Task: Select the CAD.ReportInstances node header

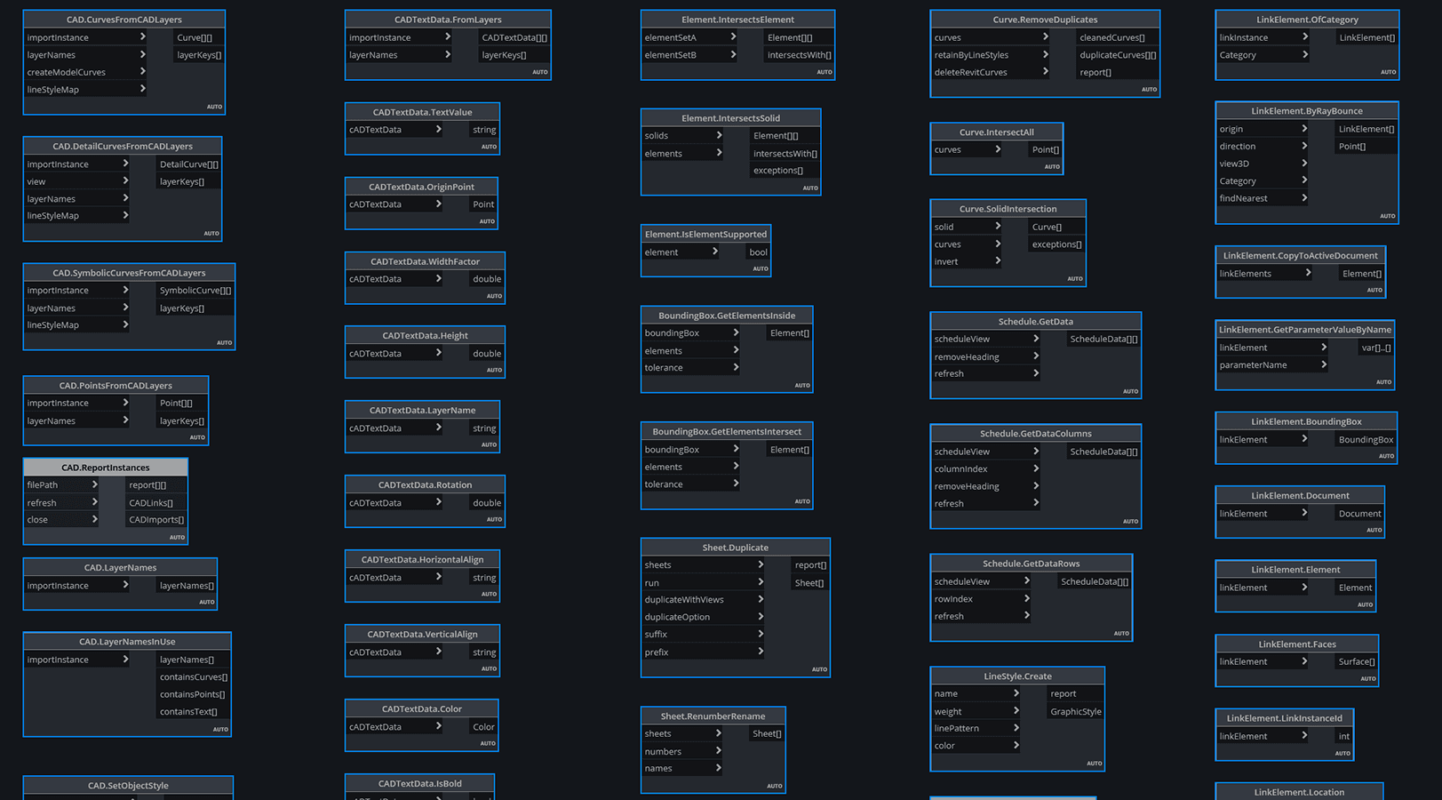Action: pyautogui.click(x=105, y=468)
